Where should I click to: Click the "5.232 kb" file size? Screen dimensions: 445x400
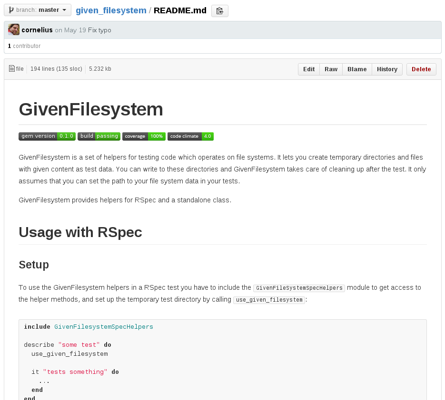pos(100,69)
